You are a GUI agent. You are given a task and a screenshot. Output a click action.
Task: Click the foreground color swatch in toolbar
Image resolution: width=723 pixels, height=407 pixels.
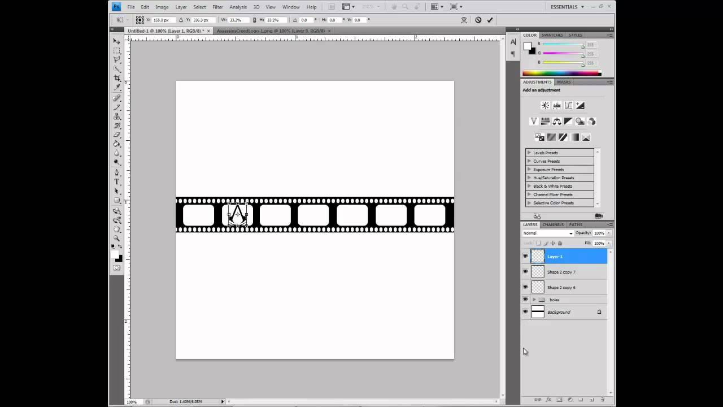coord(115,256)
